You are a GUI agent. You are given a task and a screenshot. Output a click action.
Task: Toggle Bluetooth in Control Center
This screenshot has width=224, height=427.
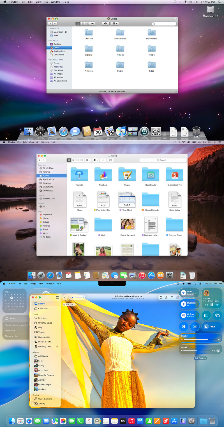click(183, 304)
